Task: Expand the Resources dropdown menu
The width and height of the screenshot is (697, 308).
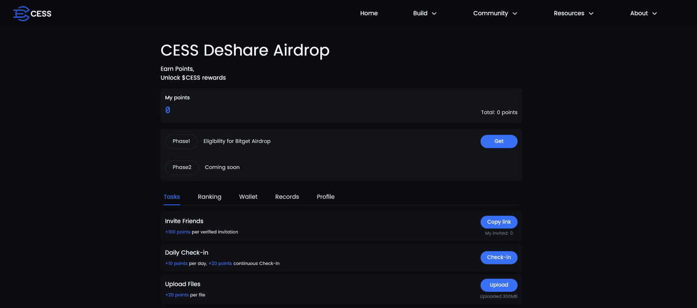Action: [x=573, y=14]
